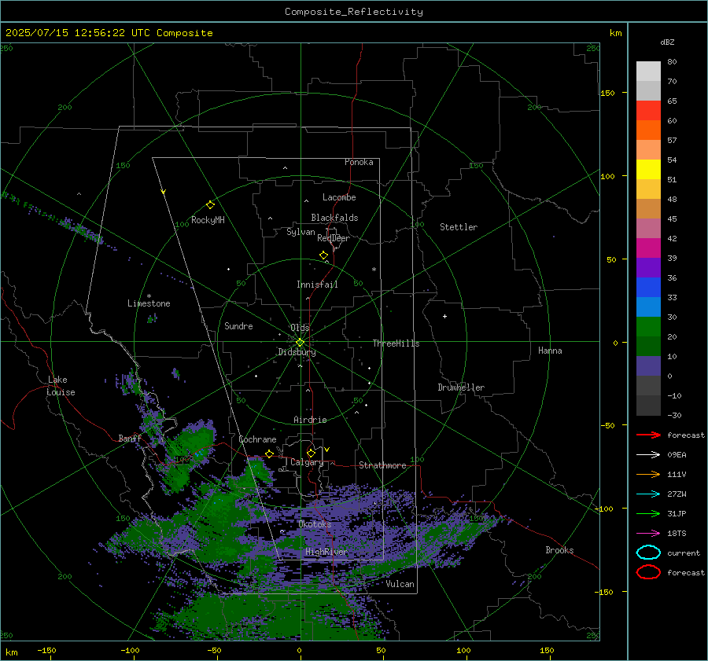Select the 39 dBZ purple swatch
The width and height of the screenshot is (708, 661).
tap(648, 267)
